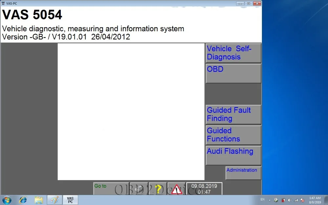Viewport: 328px width, 205px height.
Task: Open Vehicle Self-Diagnosis mode
Action: [x=234, y=53]
